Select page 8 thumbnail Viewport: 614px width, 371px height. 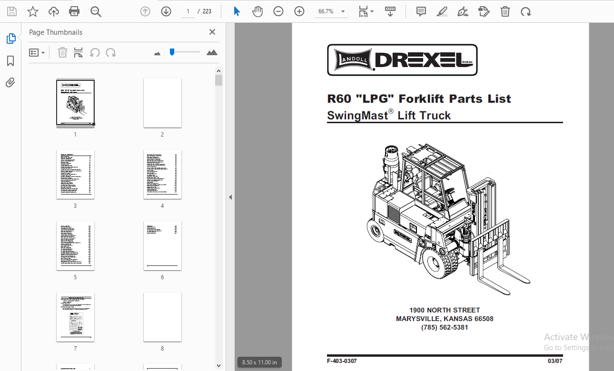click(x=162, y=317)
